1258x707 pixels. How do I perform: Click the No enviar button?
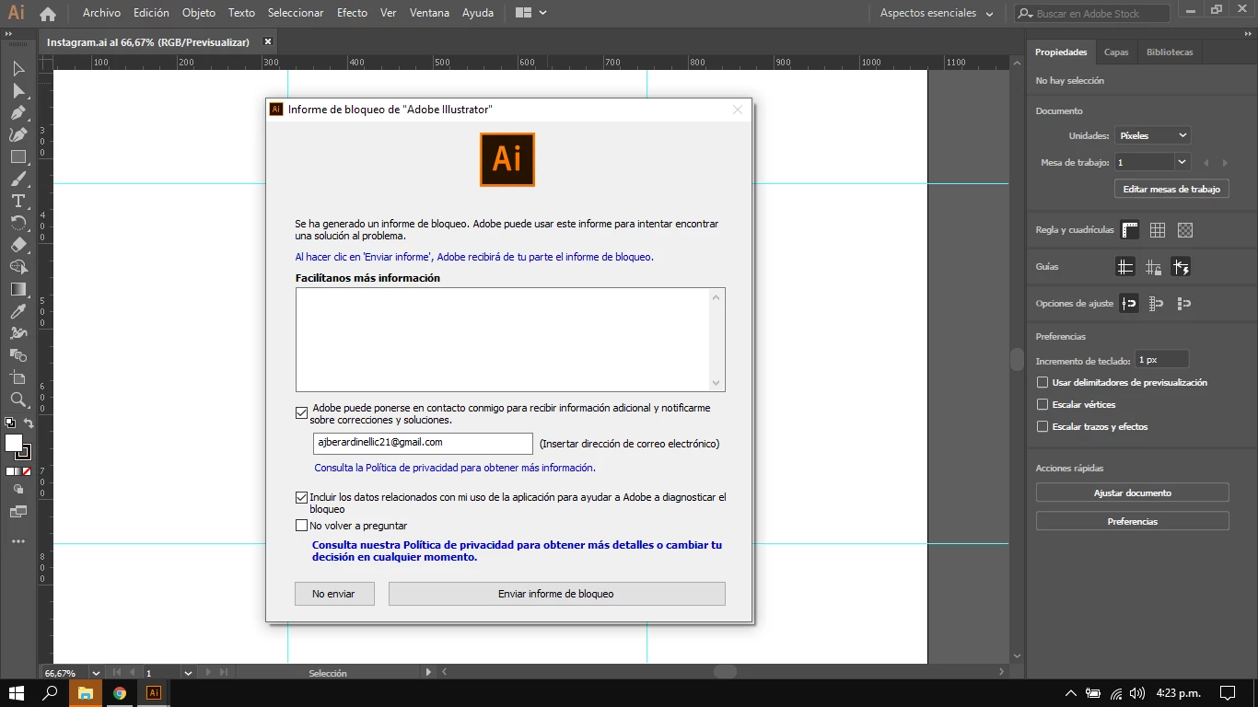[x=334, y=594]
